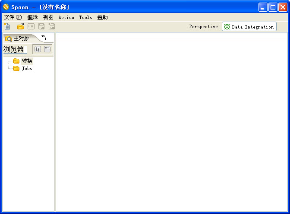Screen dimensions: 290x214
Task: Maximize the Spoon window
Action: pos(273,7)
